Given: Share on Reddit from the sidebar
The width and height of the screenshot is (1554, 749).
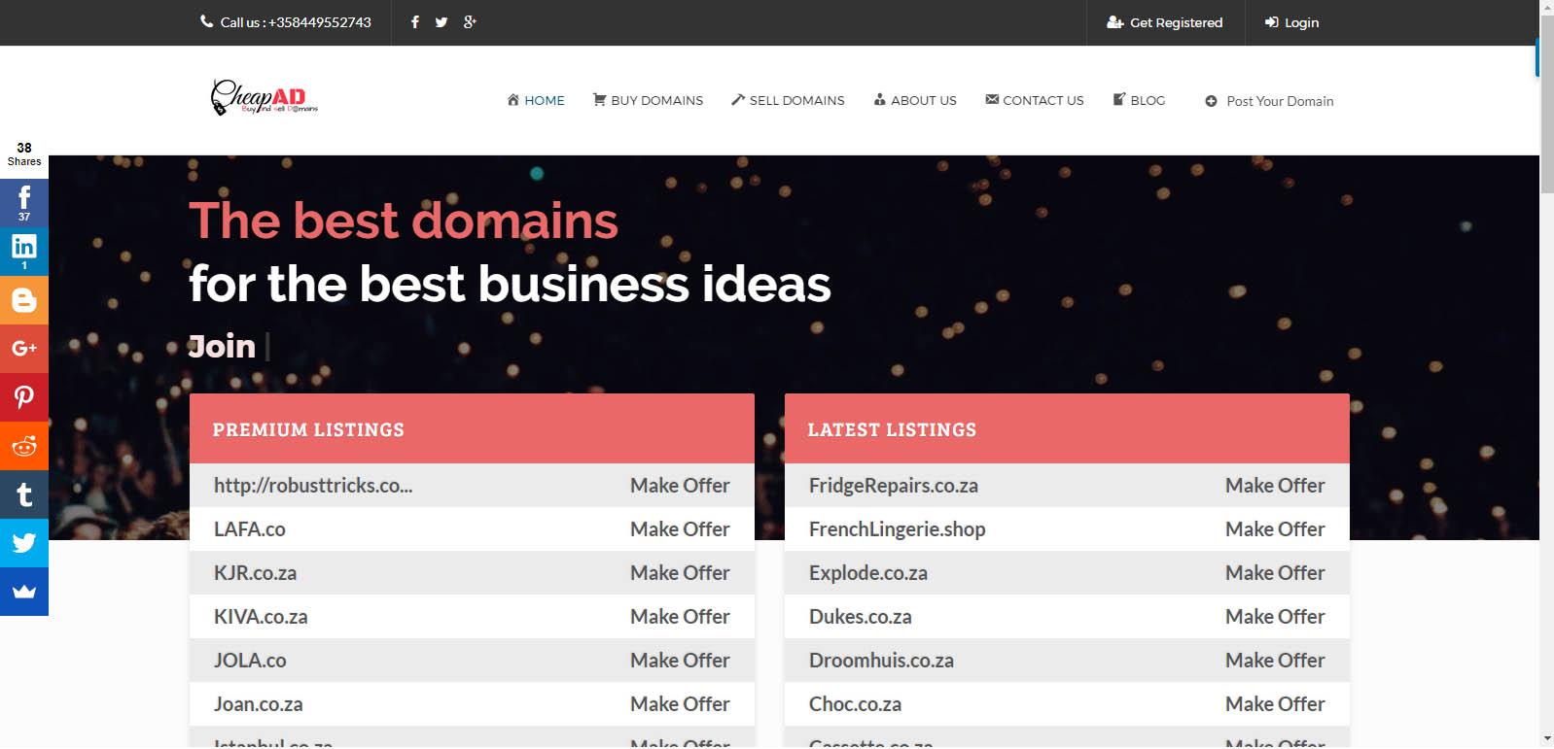Looking at the screenshot, I should [24, 446].
